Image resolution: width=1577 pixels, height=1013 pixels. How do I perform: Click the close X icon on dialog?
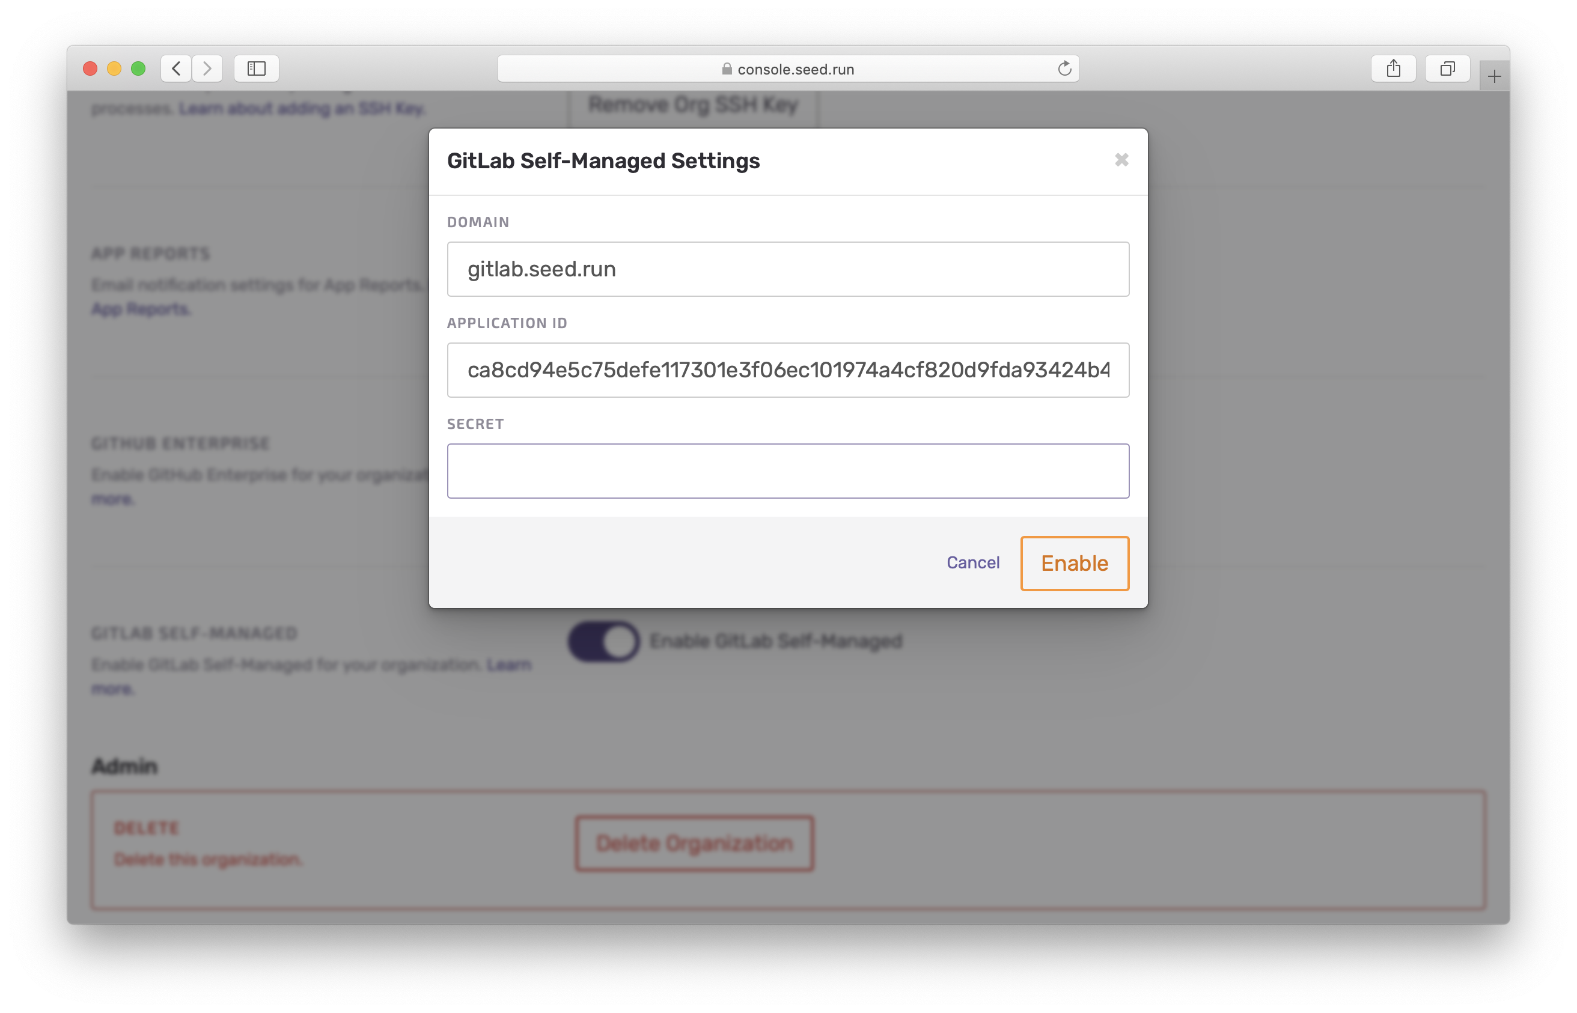tap(1122, 160)
